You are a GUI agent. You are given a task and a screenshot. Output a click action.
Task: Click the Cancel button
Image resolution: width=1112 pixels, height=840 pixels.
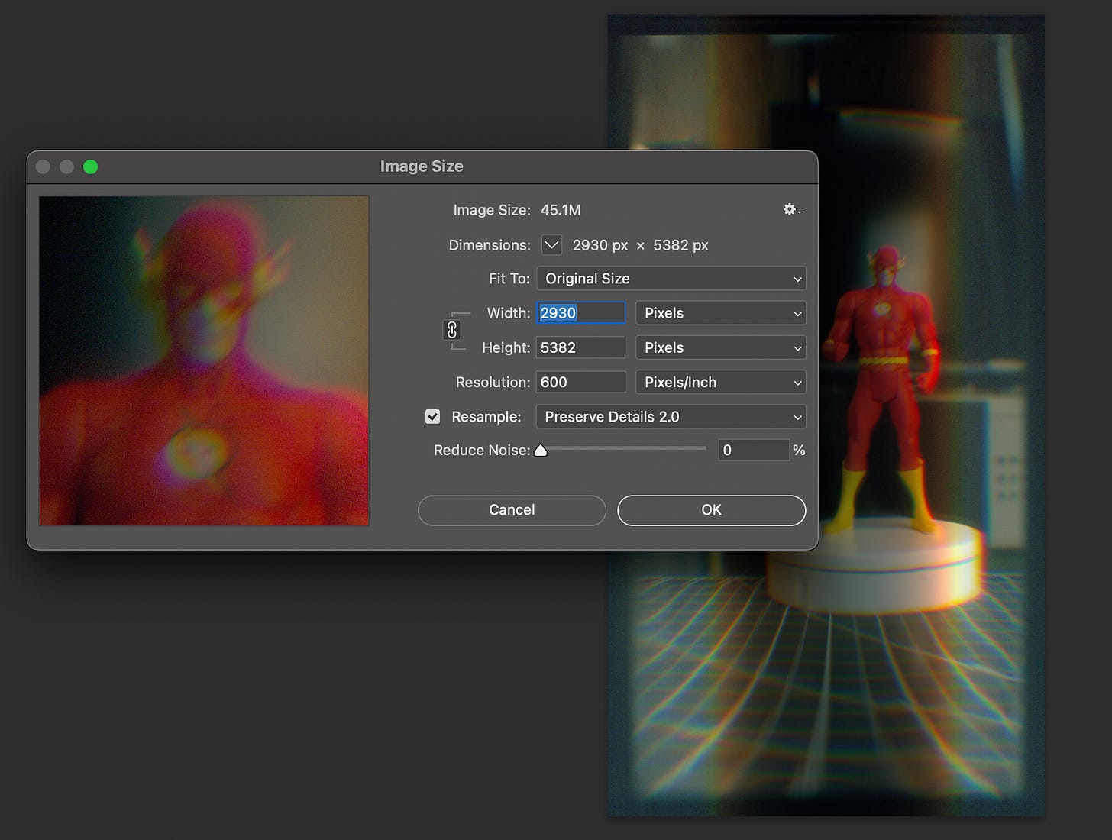[512, 510]
